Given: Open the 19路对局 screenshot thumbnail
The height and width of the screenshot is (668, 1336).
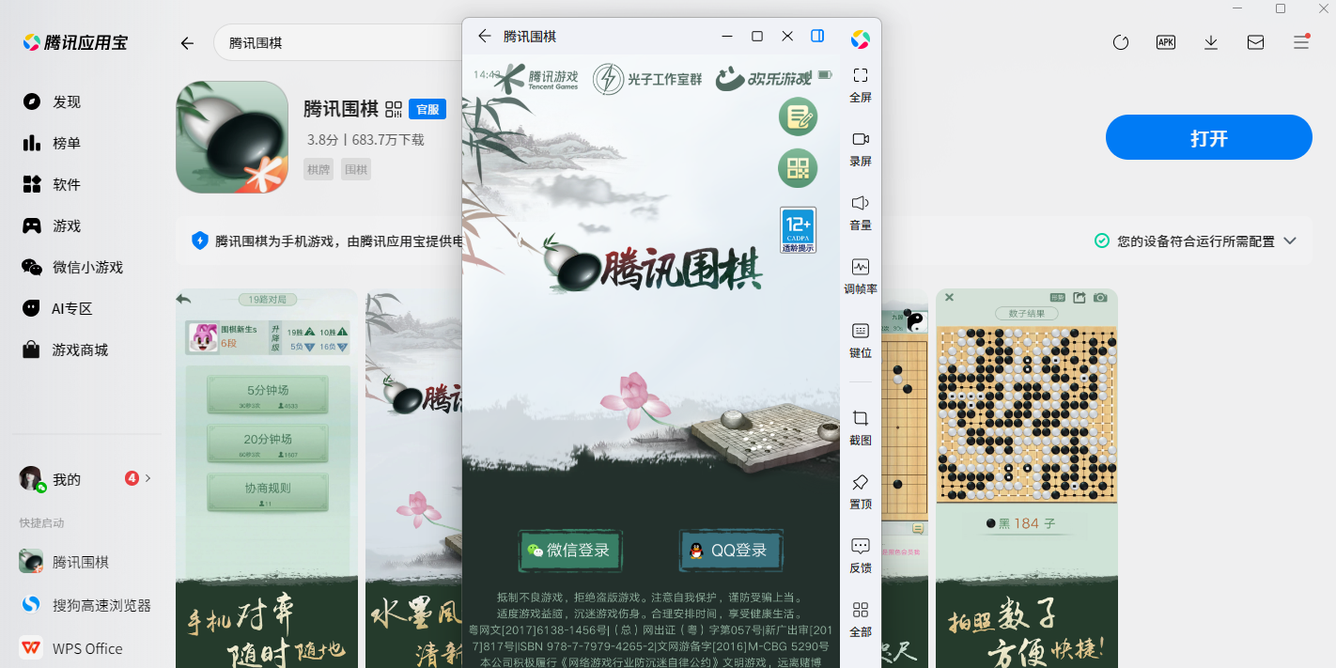Looking at the screenshot, I should pos(267,478).
